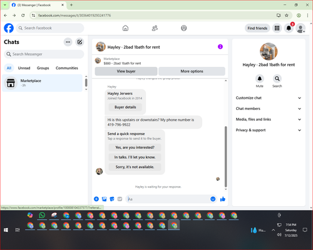Image resolution: width=313 pixels, height=250 pixels.
Task: Bookmark this page with star icon
Action: pos(287,16)
